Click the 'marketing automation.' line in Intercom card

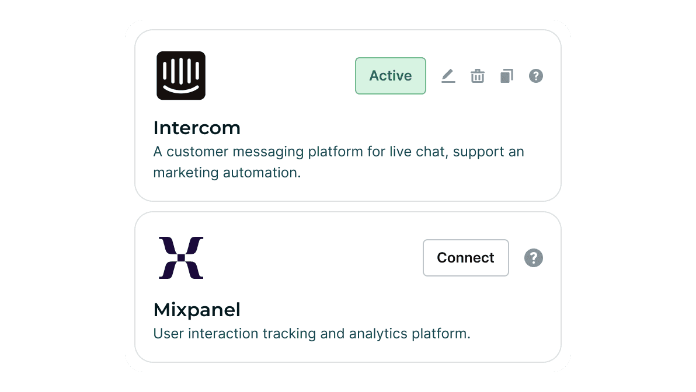coord(227,173)
